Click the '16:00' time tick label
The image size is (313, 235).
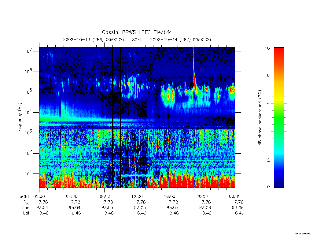coord(170,196)
